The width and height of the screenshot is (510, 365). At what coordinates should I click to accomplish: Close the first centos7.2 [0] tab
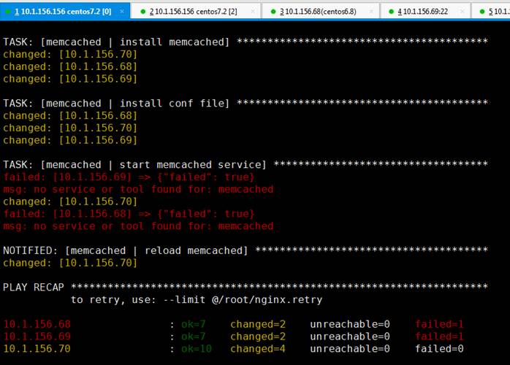(x=122, y=12)
